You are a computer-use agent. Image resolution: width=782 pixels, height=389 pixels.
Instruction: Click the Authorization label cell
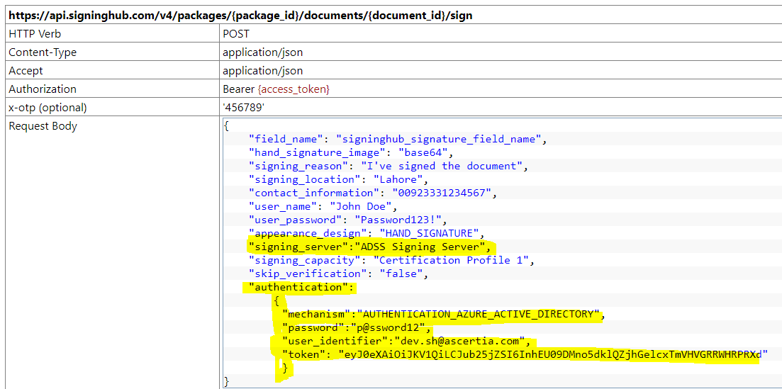click(x=43, y=89)
